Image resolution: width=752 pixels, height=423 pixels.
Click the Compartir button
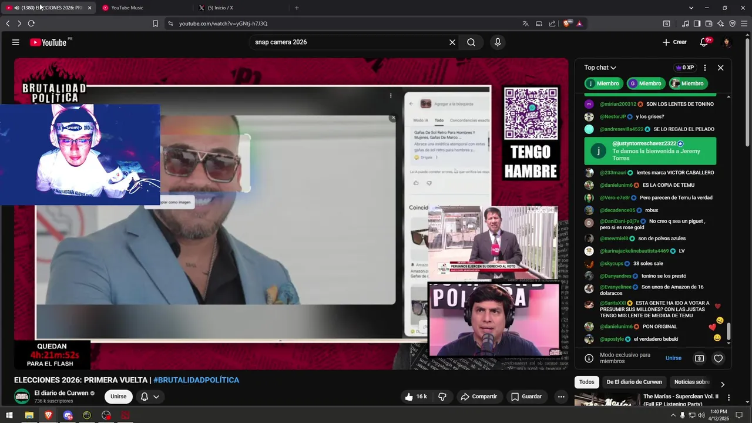click(x=479, y=397)
